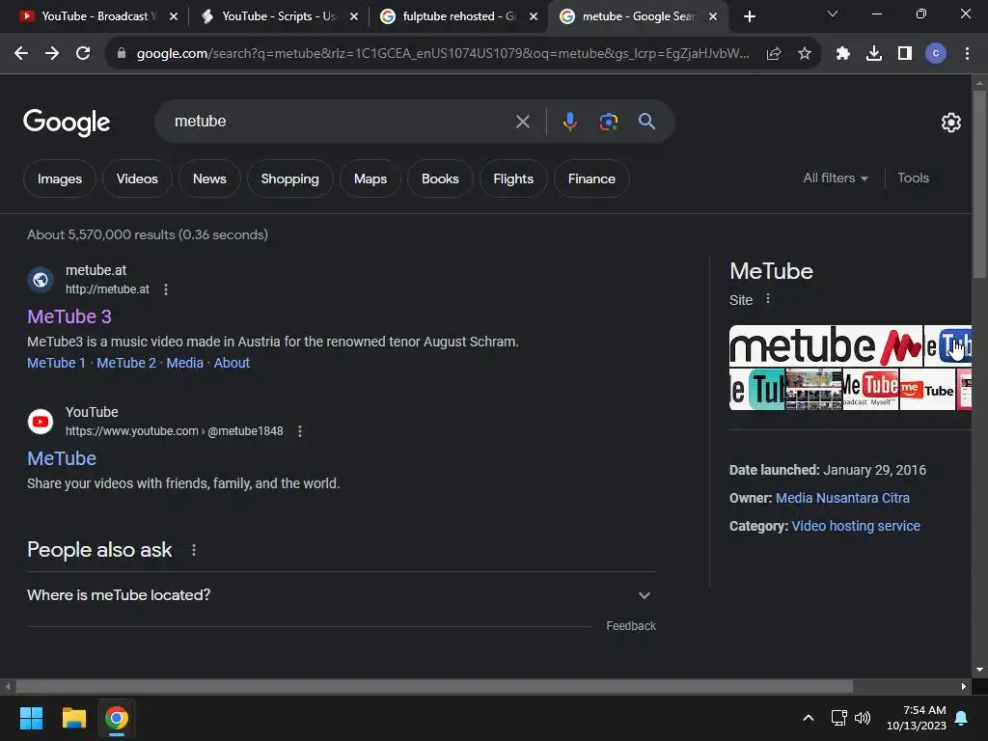Click the share page icon in address bar
Viewport: 988px width, 741px height.
tap(774, 54)
